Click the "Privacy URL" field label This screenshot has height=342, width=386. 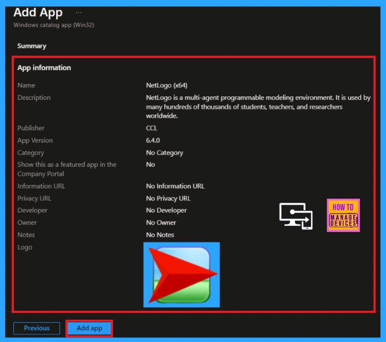(34, 198)
